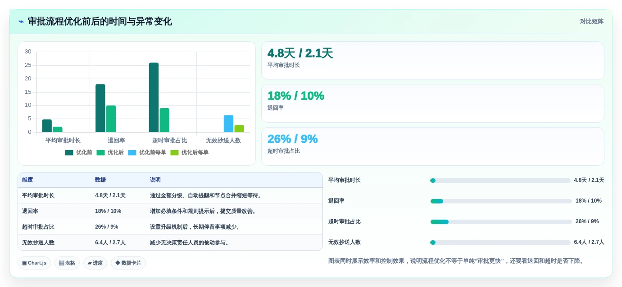
Task: Click the 超时审批占比 x-axis label on chart
Action: click(x=170, y=141)
